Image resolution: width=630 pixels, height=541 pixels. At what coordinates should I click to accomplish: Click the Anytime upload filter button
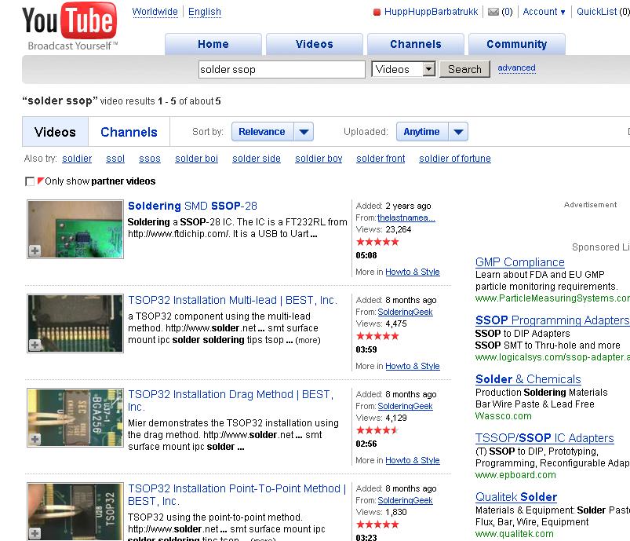pos(422,132)
